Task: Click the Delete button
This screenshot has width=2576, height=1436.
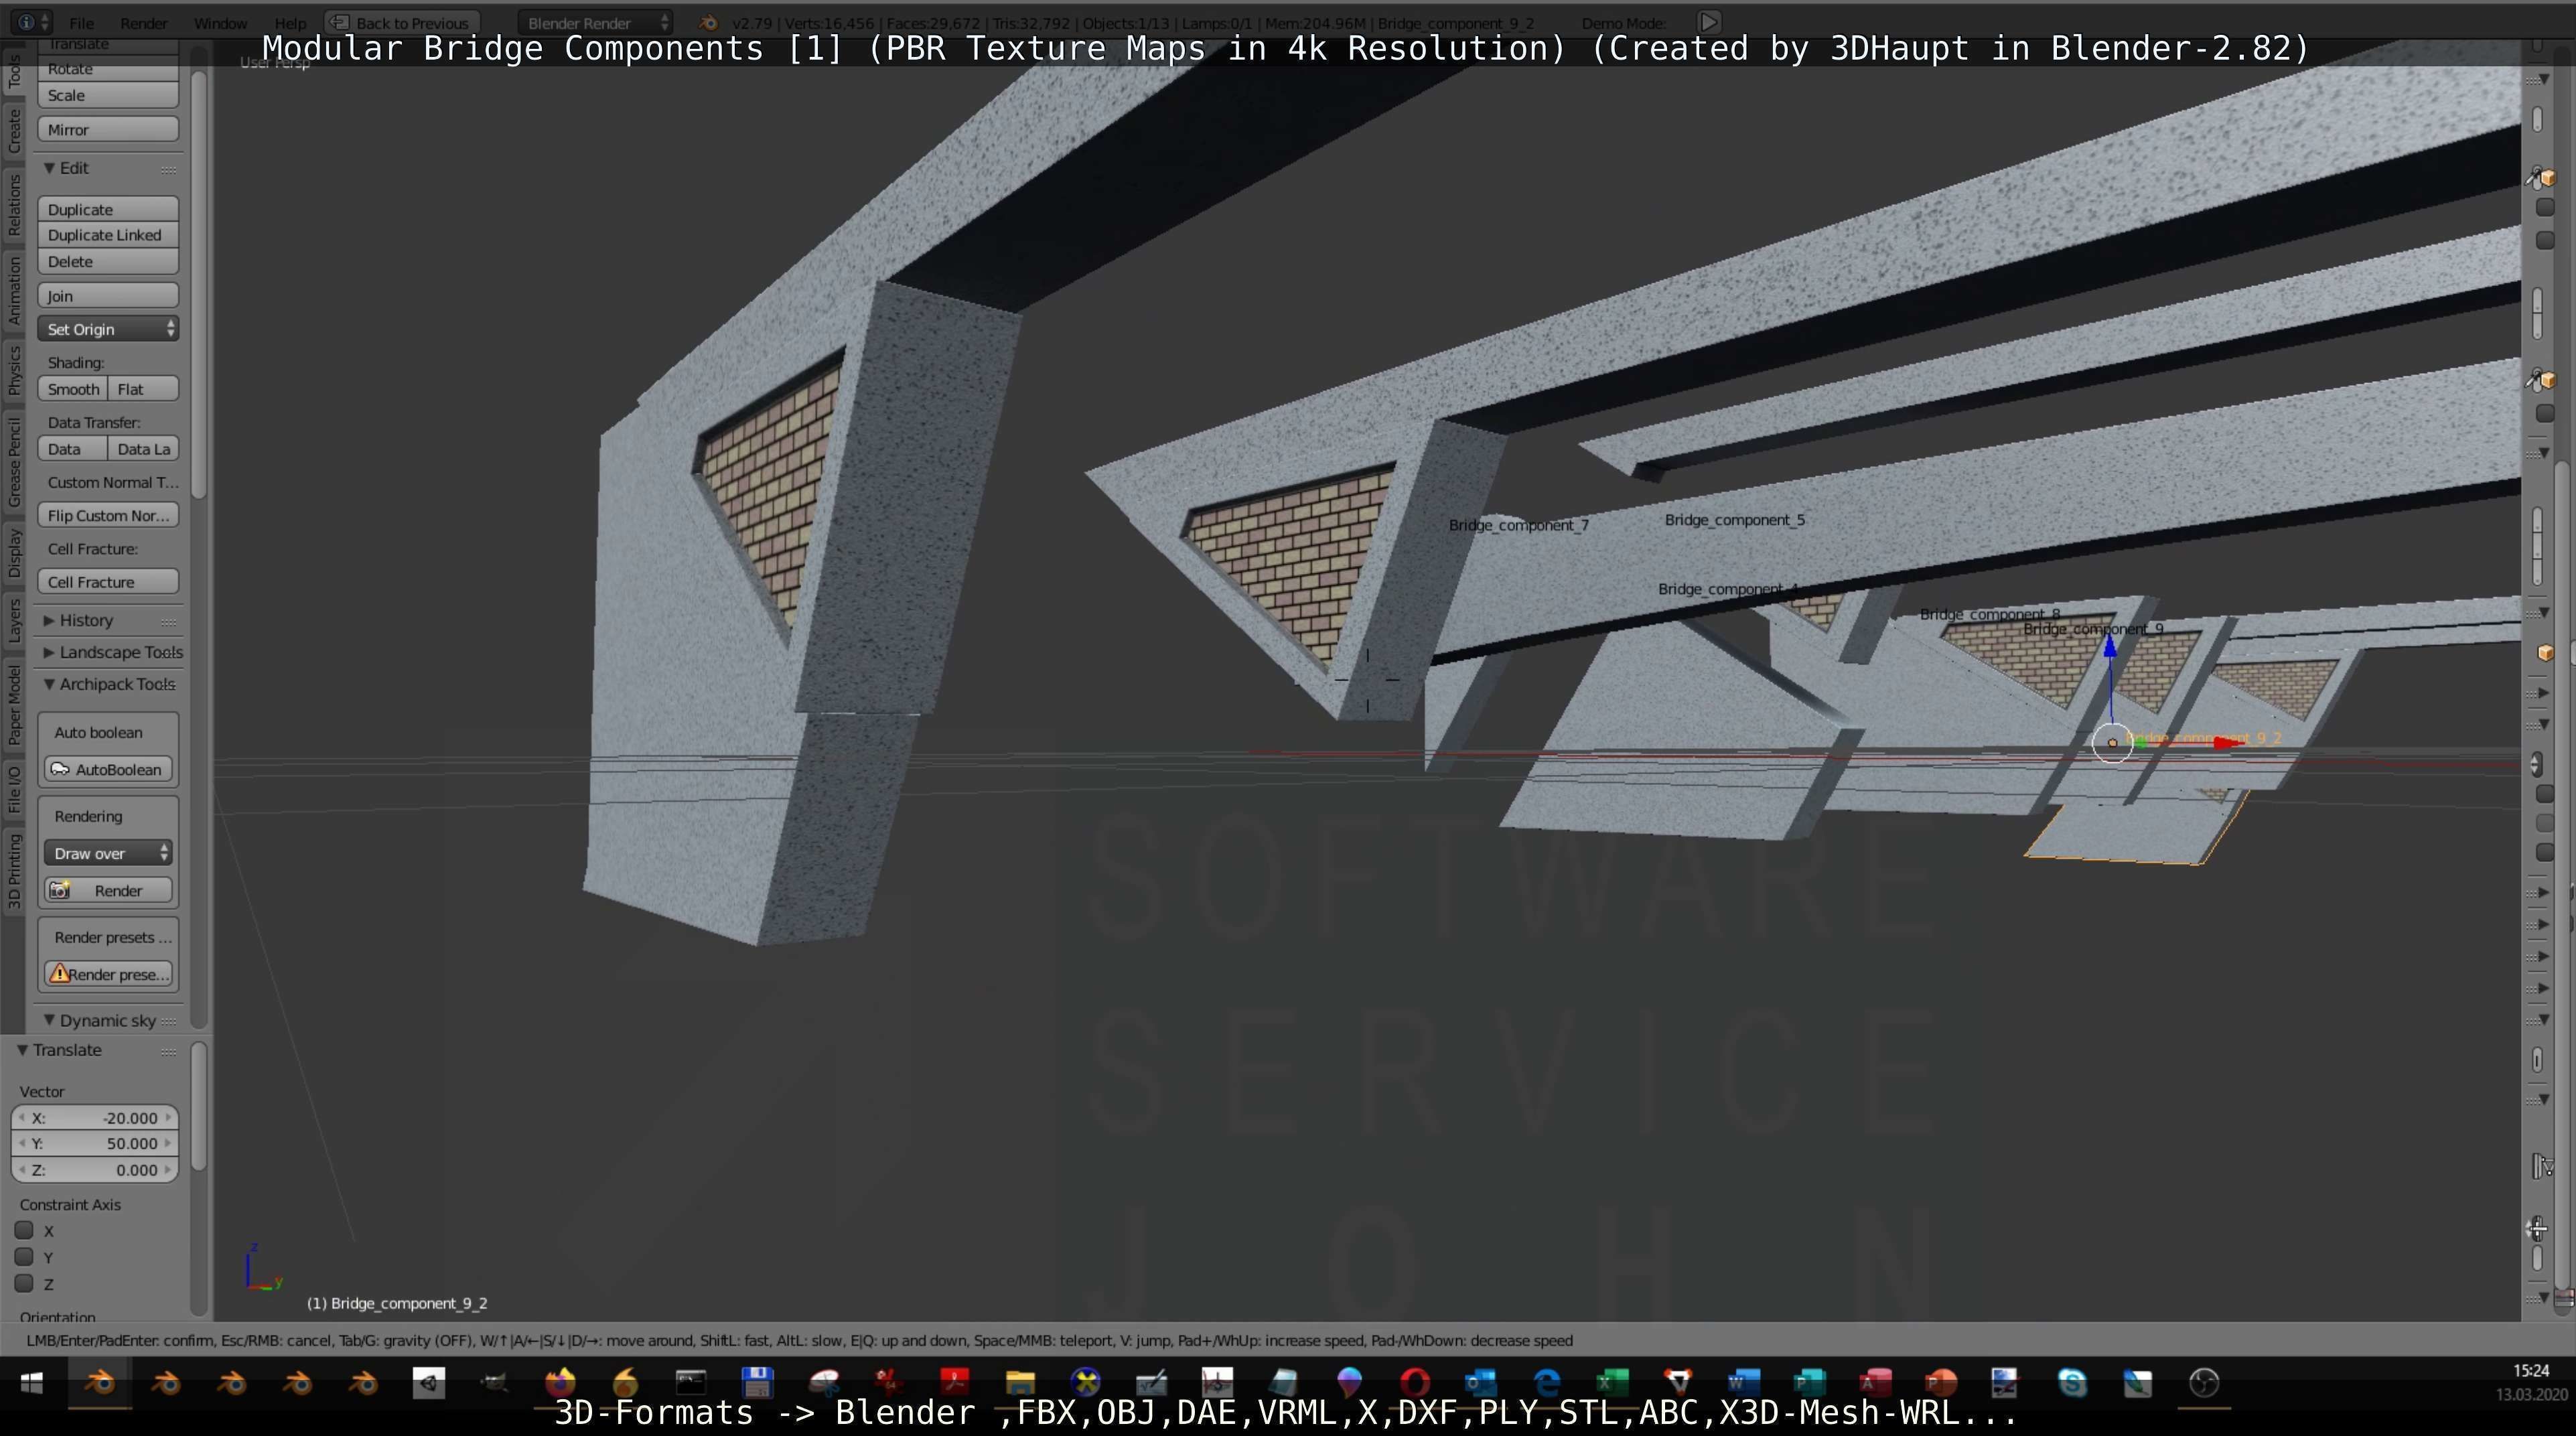Action: point(108,261)
